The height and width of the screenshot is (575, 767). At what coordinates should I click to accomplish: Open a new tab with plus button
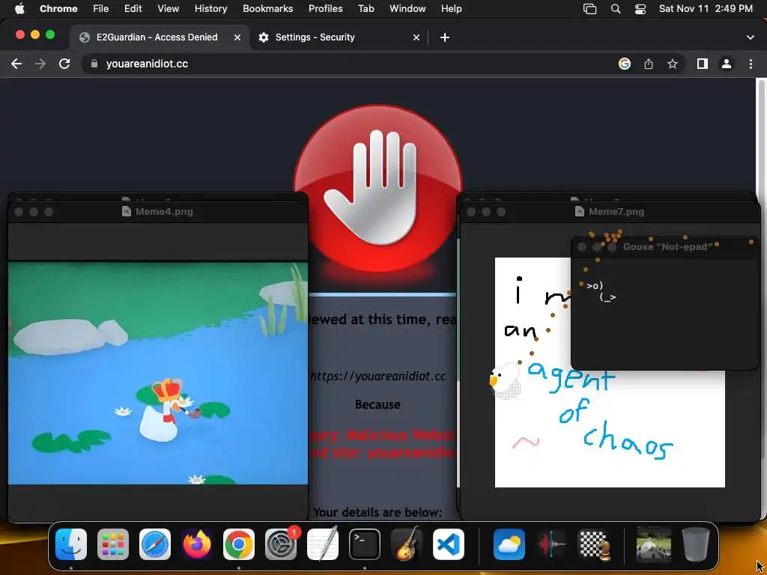pyautogui.click(x=445, y=37)
